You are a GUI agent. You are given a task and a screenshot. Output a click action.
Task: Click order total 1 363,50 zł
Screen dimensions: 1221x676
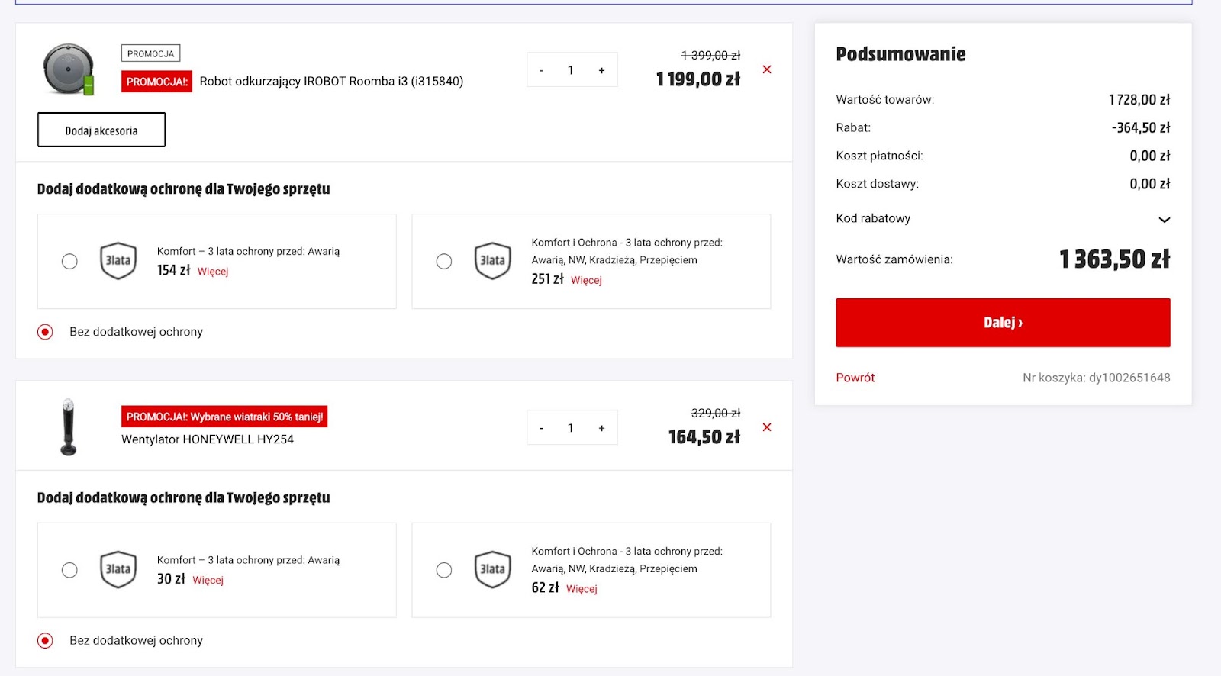1114,259
